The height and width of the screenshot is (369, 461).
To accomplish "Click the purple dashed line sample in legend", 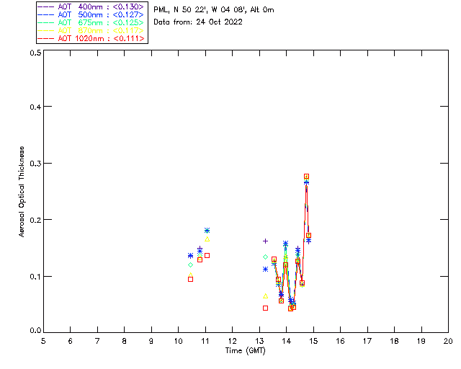I will click(x=46, y=6).
